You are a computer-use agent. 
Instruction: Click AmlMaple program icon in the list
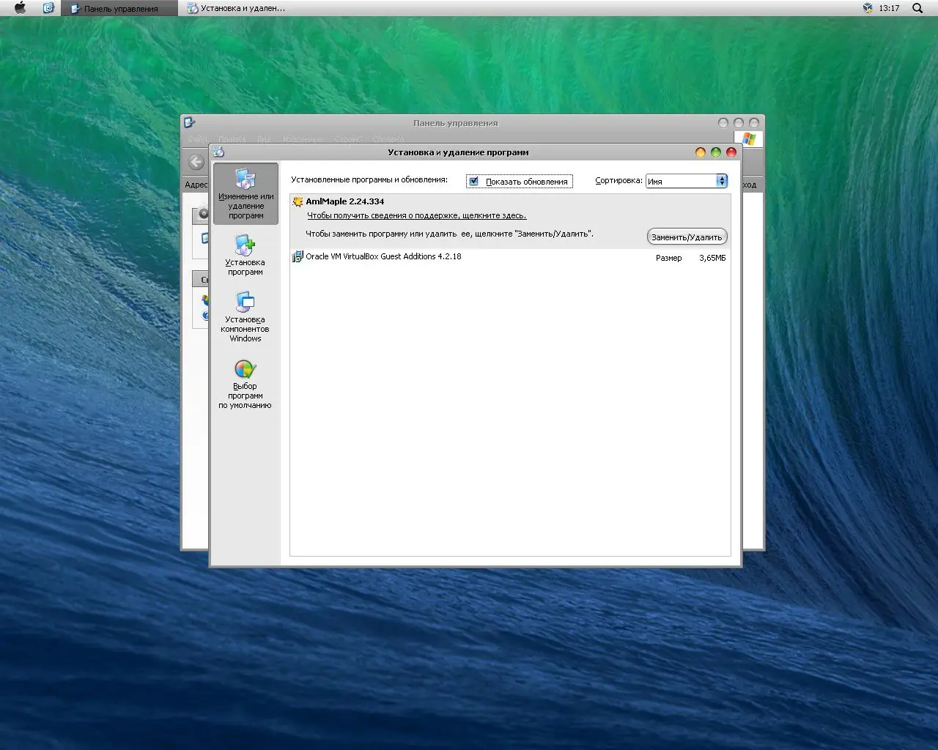tap(298, 201)
